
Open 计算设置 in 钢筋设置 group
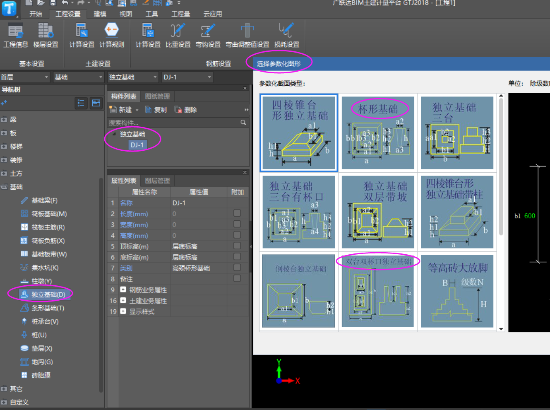click(148, 36)
